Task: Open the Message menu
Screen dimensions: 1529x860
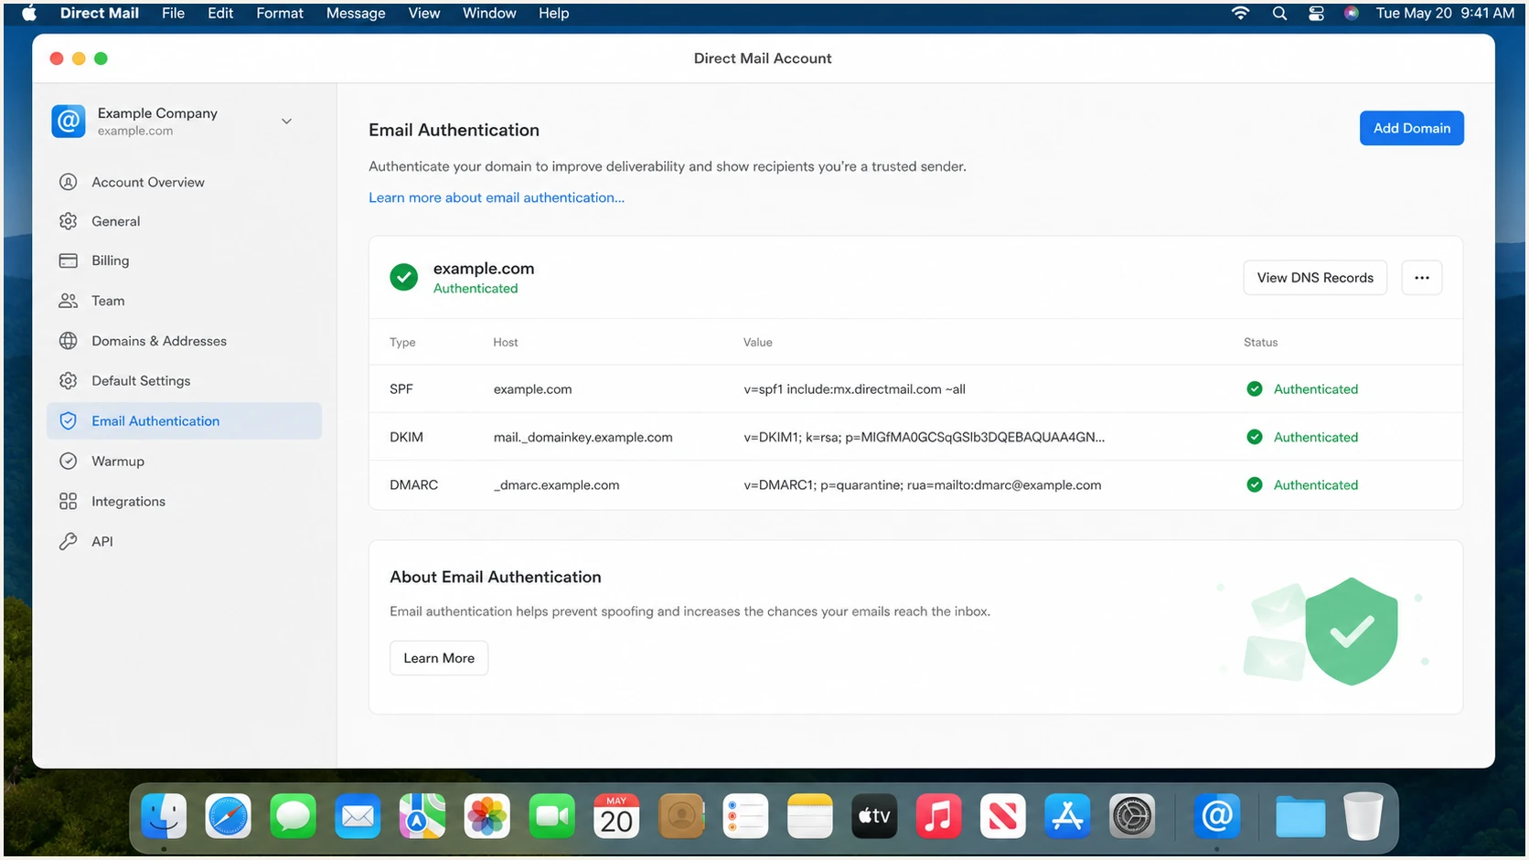Action: 356,13
